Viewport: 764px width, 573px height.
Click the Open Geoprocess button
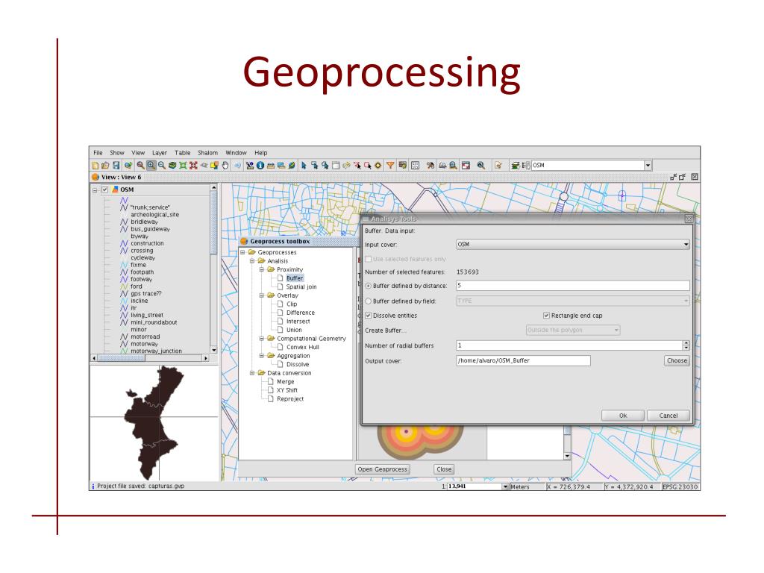[383, 469]
